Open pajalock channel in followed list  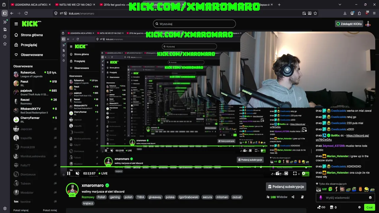tap(35, 92)
